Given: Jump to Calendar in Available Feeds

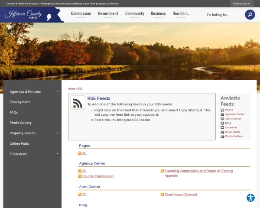Looking at the screenshot, I should point(231,127).
